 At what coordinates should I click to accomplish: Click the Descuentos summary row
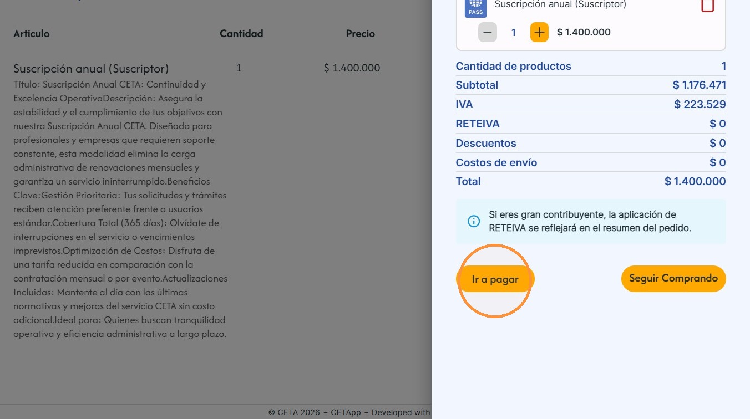point(591,143)
